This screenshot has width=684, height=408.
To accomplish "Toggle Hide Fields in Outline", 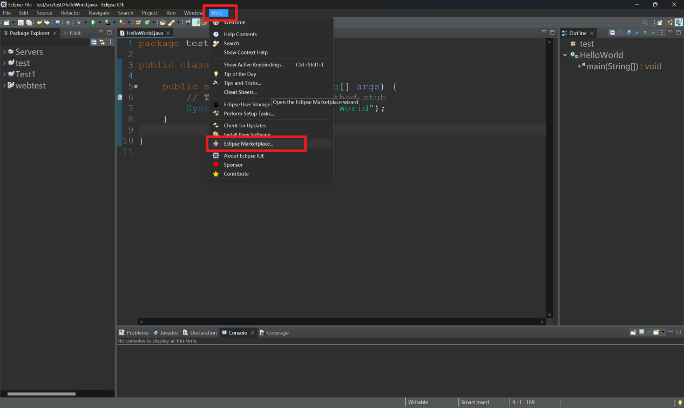I will coord(629,33).
